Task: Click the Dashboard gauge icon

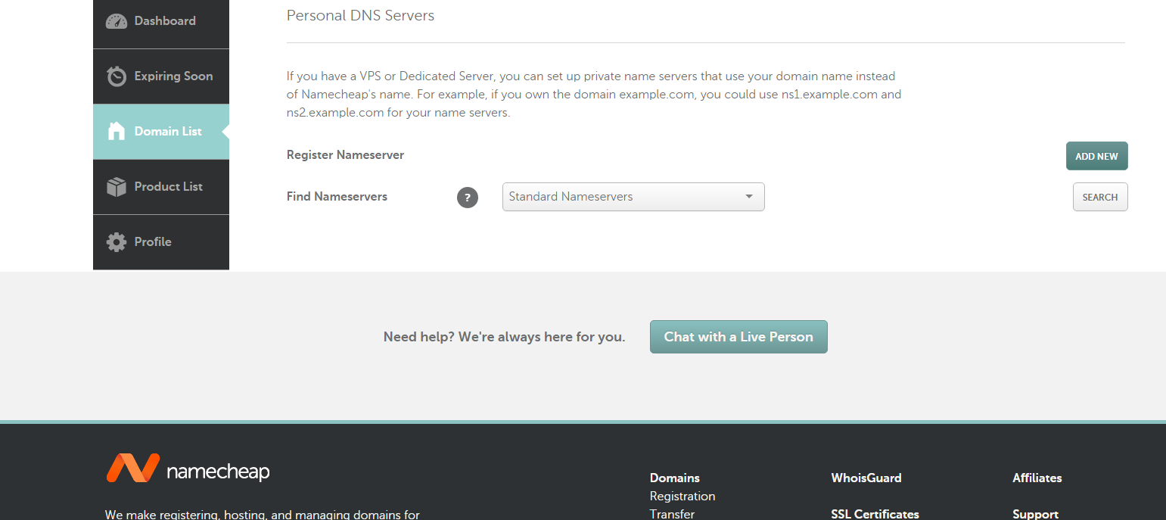Action: [117, 21]
